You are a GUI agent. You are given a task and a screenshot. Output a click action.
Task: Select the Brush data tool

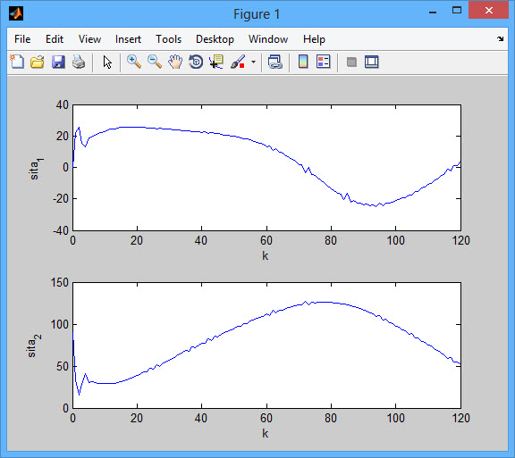click(x=238, y=62)
